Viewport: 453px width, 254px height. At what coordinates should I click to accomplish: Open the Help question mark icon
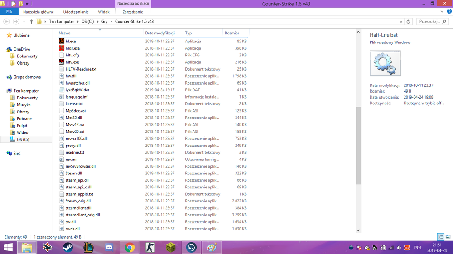(x=449, y=12)
